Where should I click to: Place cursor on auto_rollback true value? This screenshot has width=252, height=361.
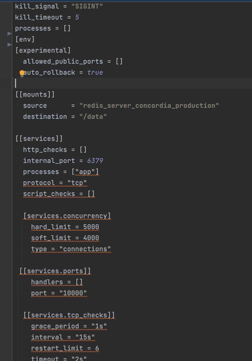point(95,72)
